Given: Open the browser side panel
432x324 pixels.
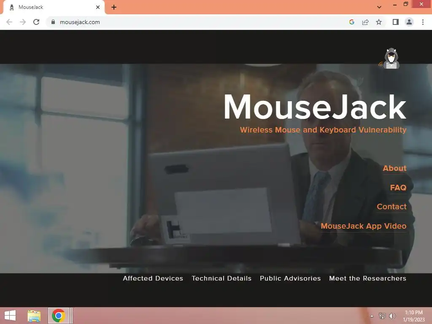Looking at the screenshot, I should 396,22.
